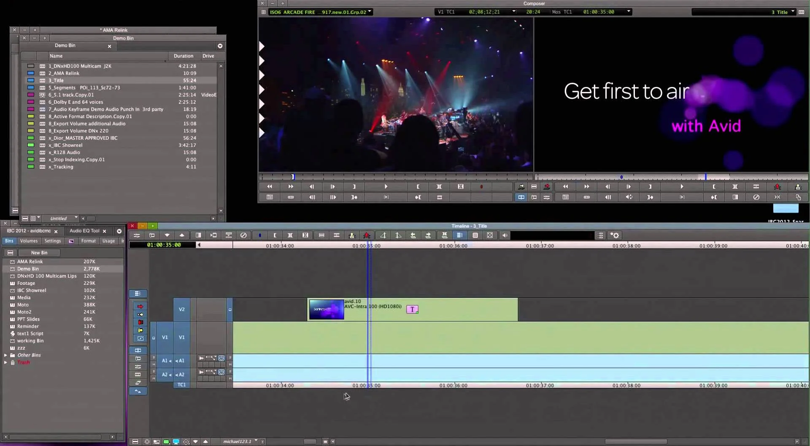
Task: Open Demo Bin fast menu arrow
Action: pyautogui.click(x=220, y=46)
